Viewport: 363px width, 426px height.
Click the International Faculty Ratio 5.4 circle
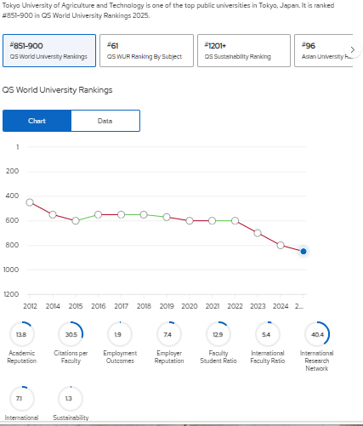[x=268, y=334]
